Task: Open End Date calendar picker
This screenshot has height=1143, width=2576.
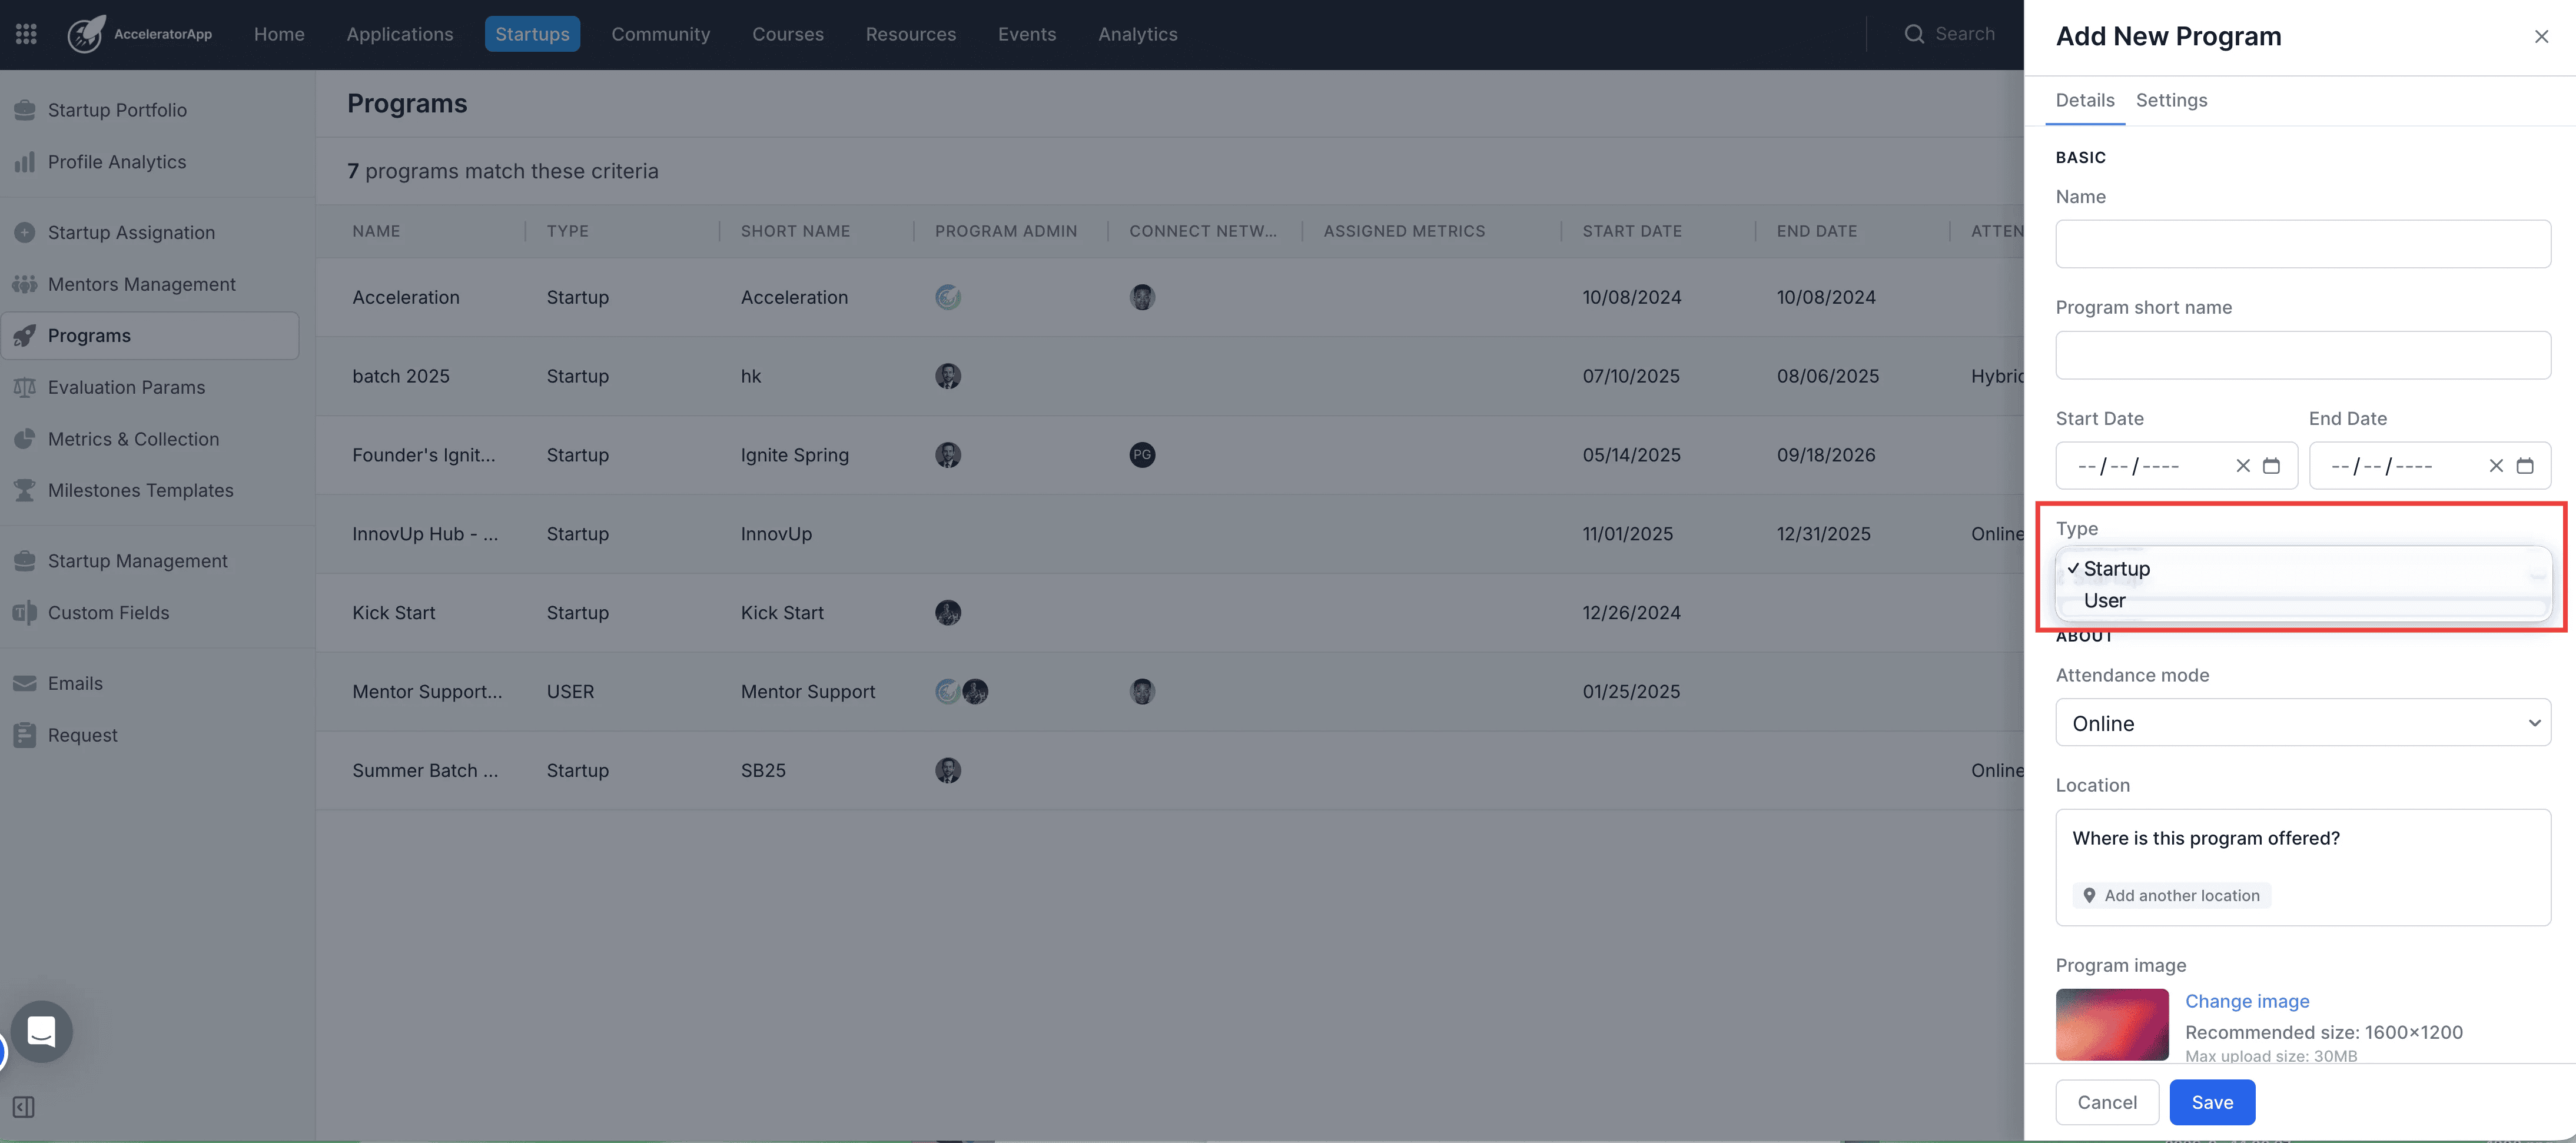Action: pyautogui.click(x=2525, y=466)
